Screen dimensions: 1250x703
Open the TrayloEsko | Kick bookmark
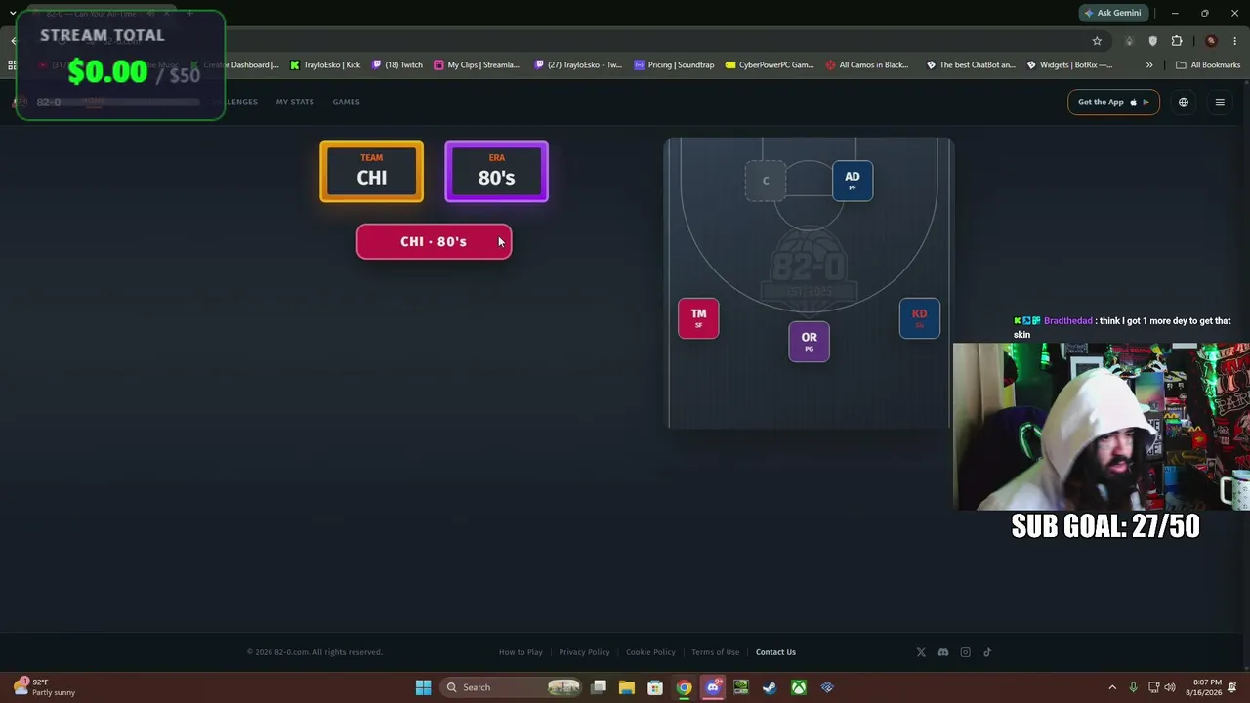tap(326, 65)
